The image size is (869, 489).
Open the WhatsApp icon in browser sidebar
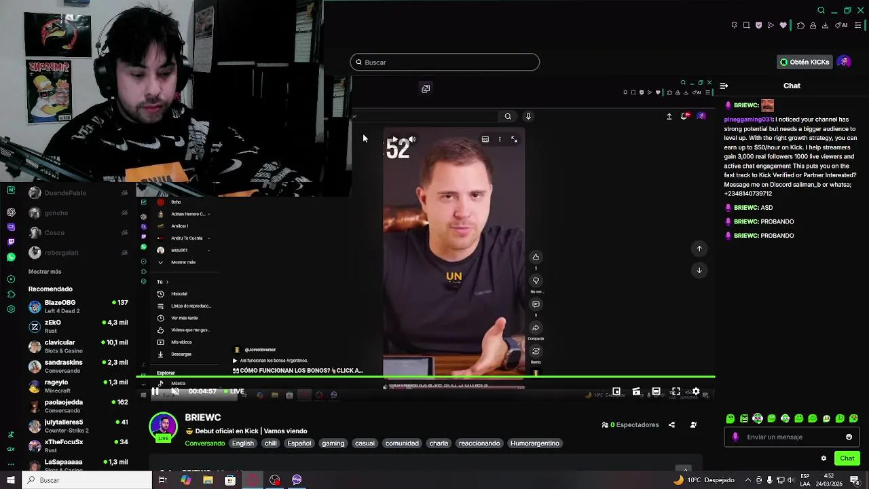coord(11,257)
